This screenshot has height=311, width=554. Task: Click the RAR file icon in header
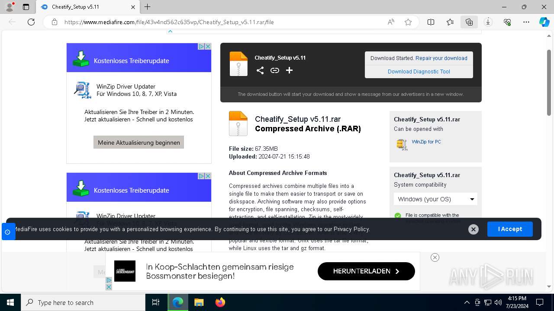tap(238, 64)
